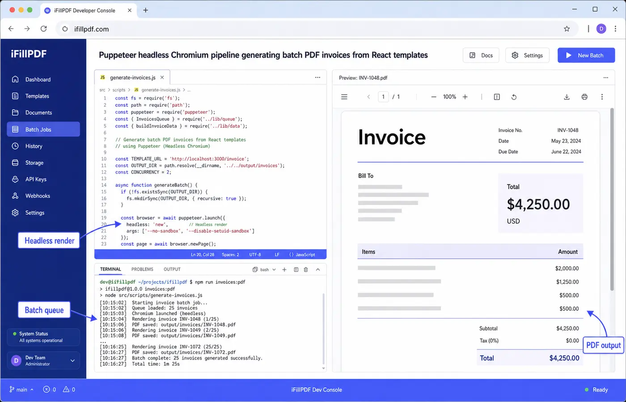626x402 pixels.
Task: Open PDF viewer more options menu
Action: pyautogui.click(x=602, y=97)
